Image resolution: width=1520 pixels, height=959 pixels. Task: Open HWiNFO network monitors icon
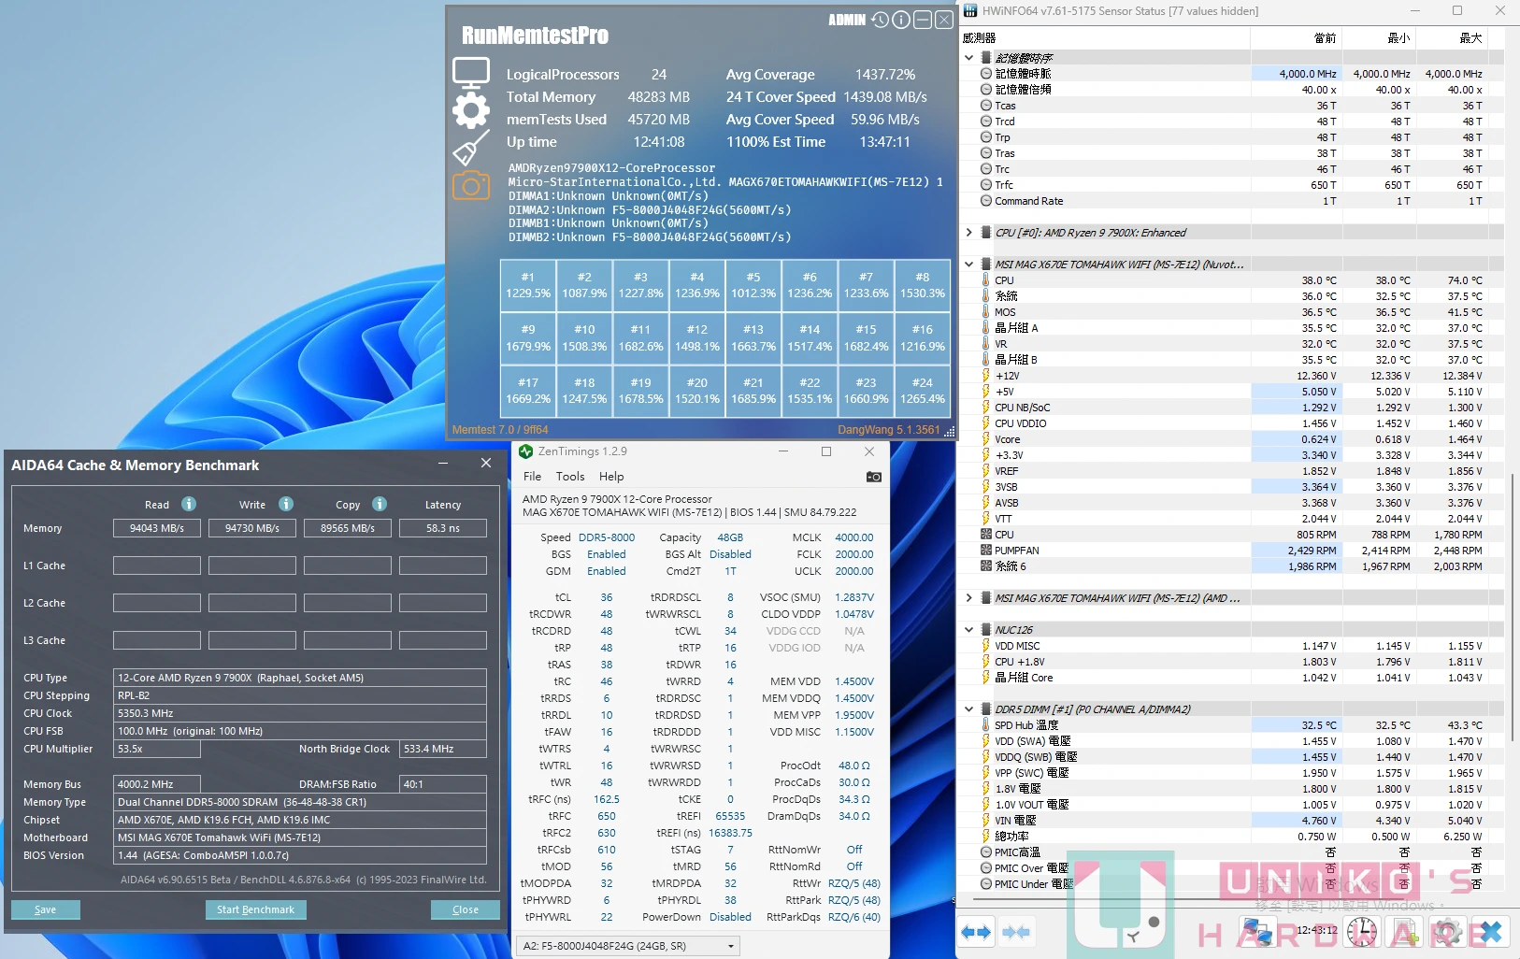pyautogui.click(x=1257, y=932)
